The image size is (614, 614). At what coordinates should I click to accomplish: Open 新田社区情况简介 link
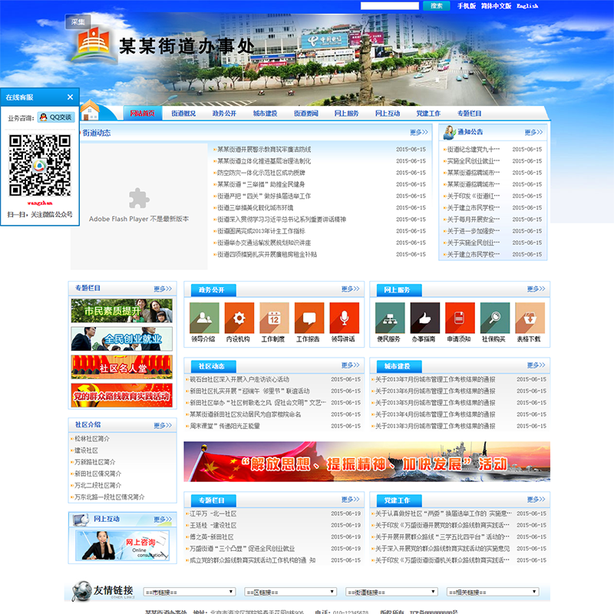pos(98,474)
